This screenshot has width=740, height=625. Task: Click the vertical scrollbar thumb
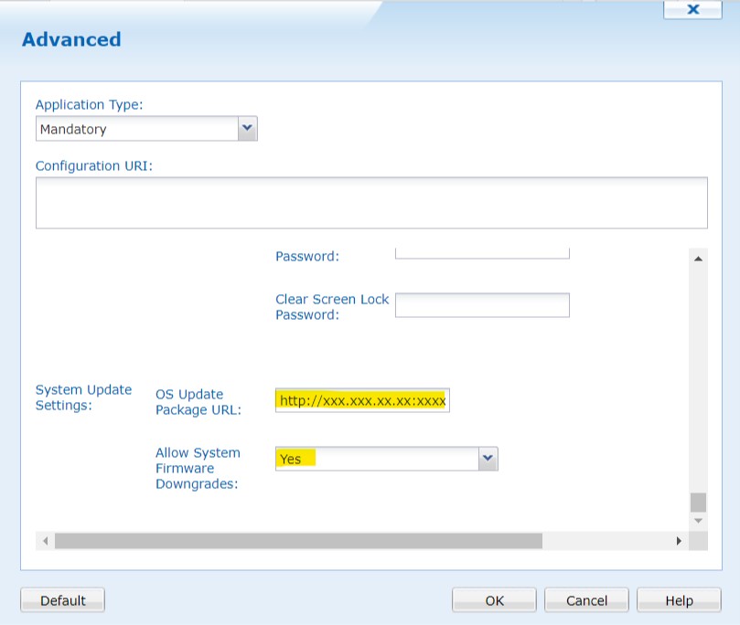tap(699, 503)
